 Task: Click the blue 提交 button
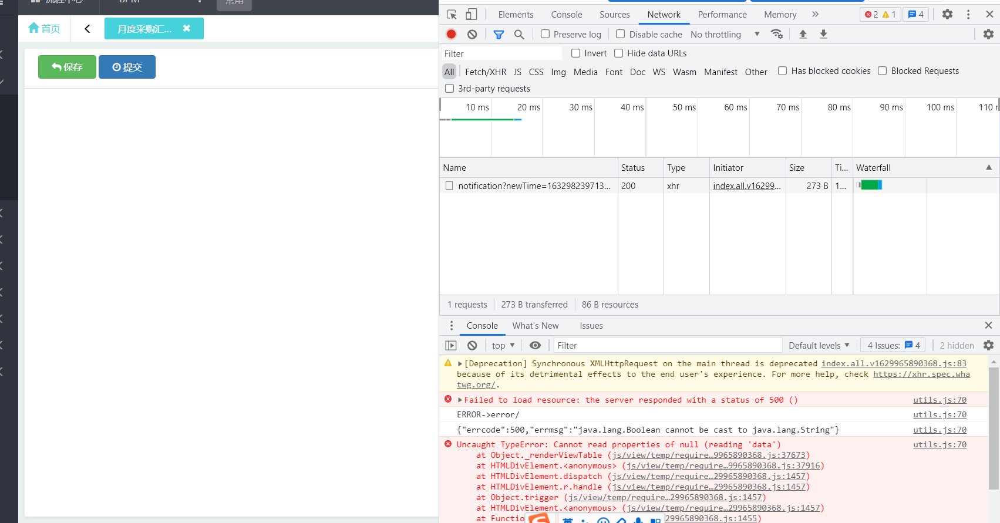[127, 67]
